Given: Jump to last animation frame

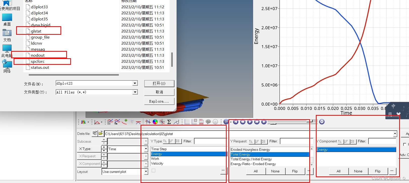Looking at the screenshot, I should [x=264, y=122].
